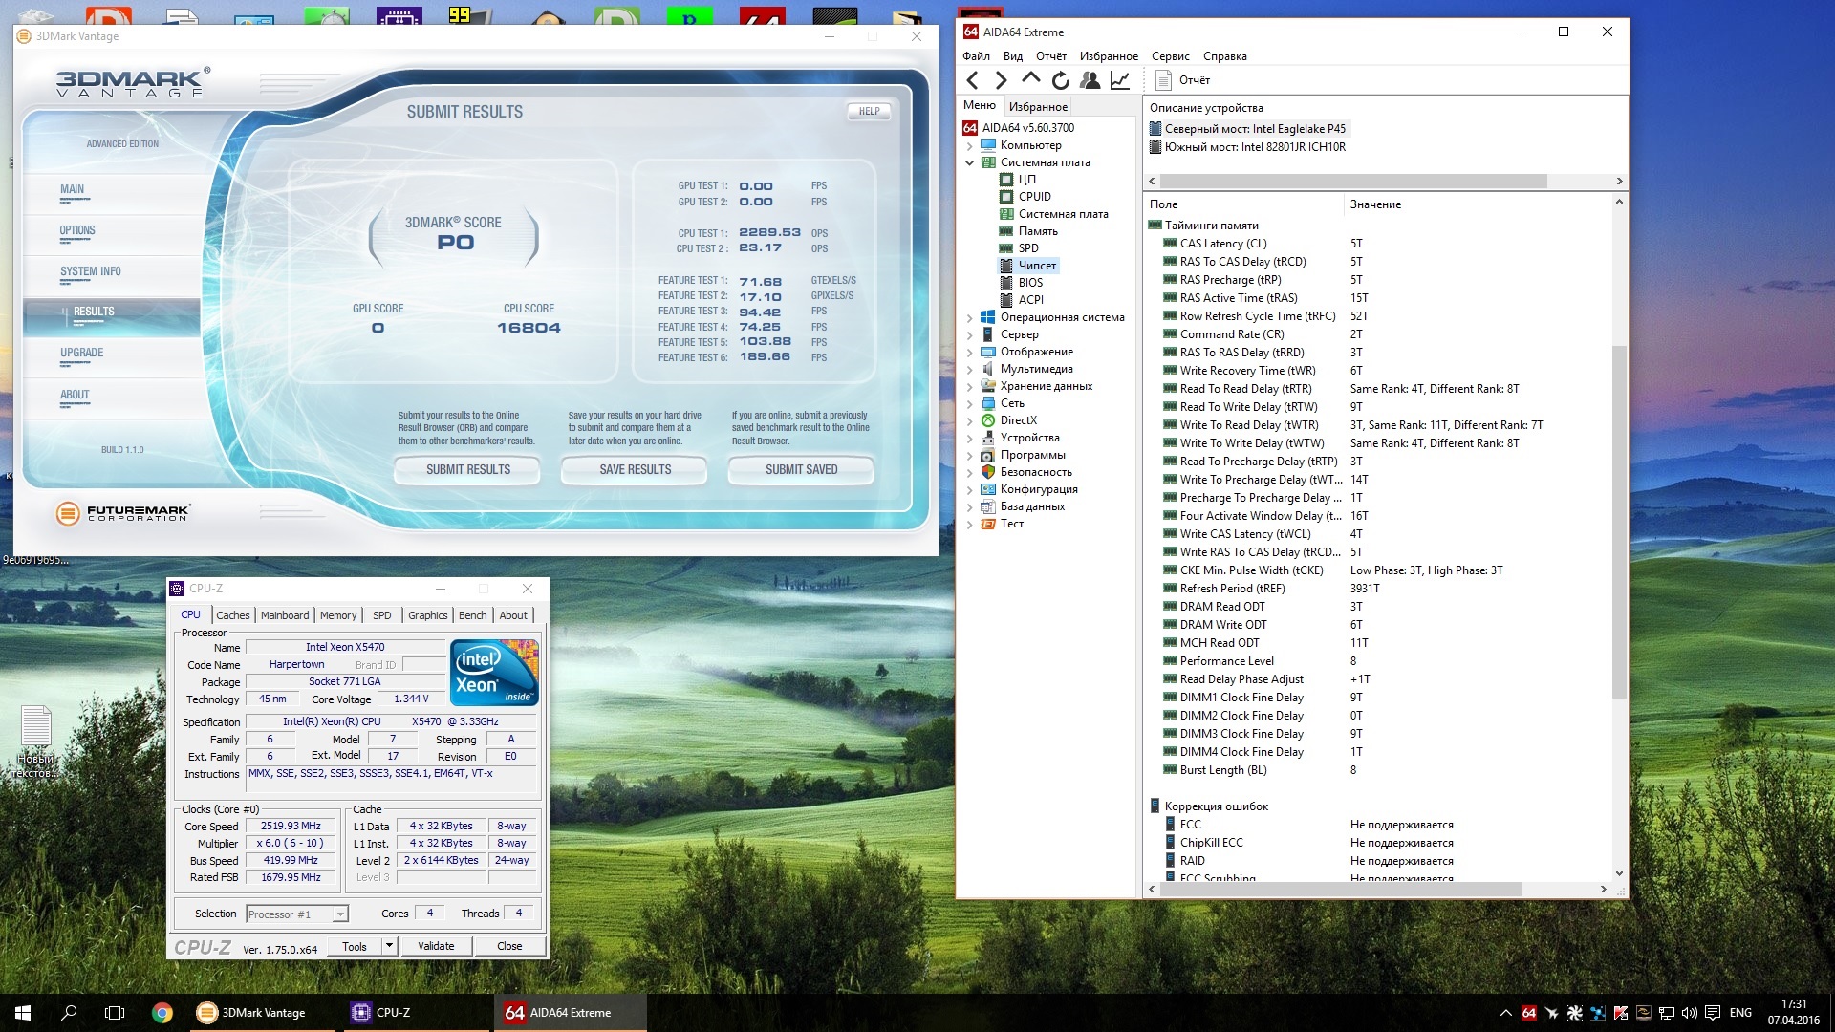Click the AIDA64 forward navigation arrow
Screen dimensions: 1835x1032
point(1001,80)
